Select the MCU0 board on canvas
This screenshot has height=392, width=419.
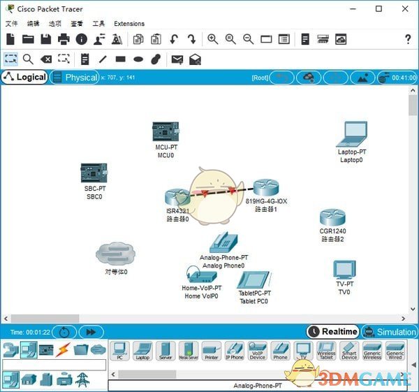coord(166,131)
